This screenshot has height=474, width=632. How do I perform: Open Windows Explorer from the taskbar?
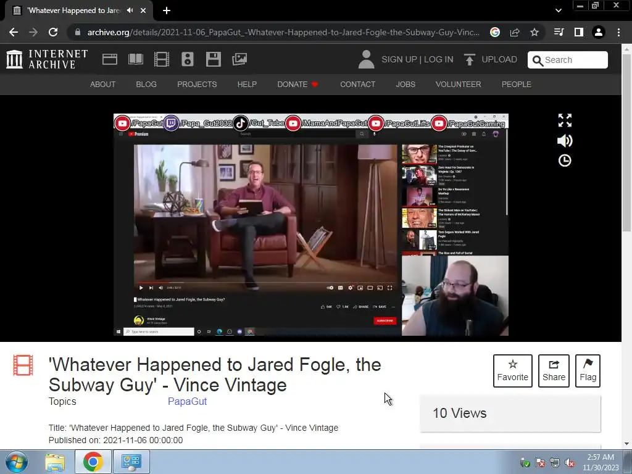click(55, 462)
